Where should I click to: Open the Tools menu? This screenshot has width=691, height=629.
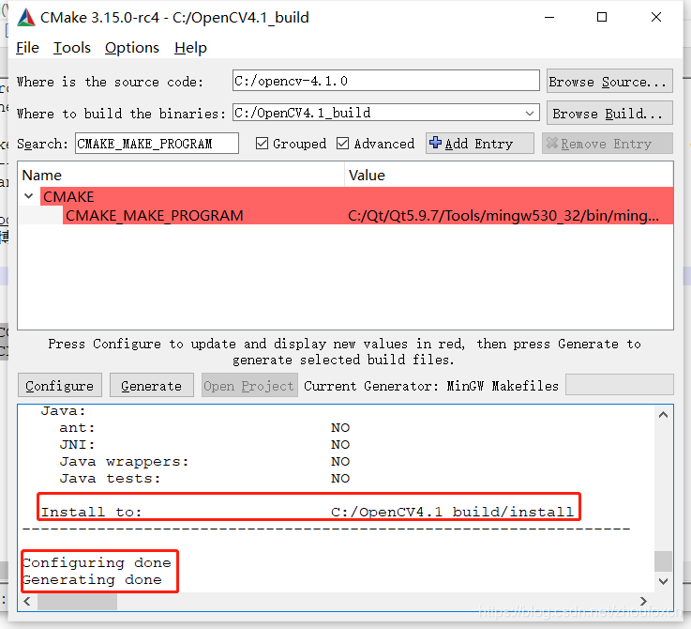point(72,48)
